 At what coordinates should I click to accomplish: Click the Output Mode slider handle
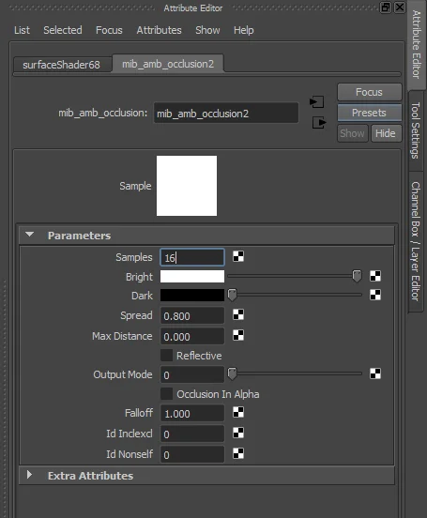pos(233,373)
